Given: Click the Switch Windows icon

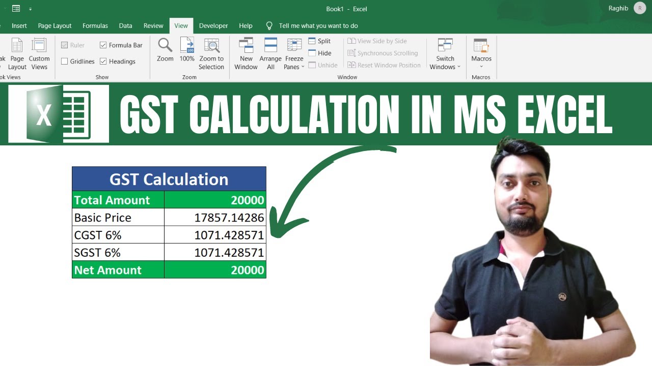Looking at the screenshot, I should 445,45.
